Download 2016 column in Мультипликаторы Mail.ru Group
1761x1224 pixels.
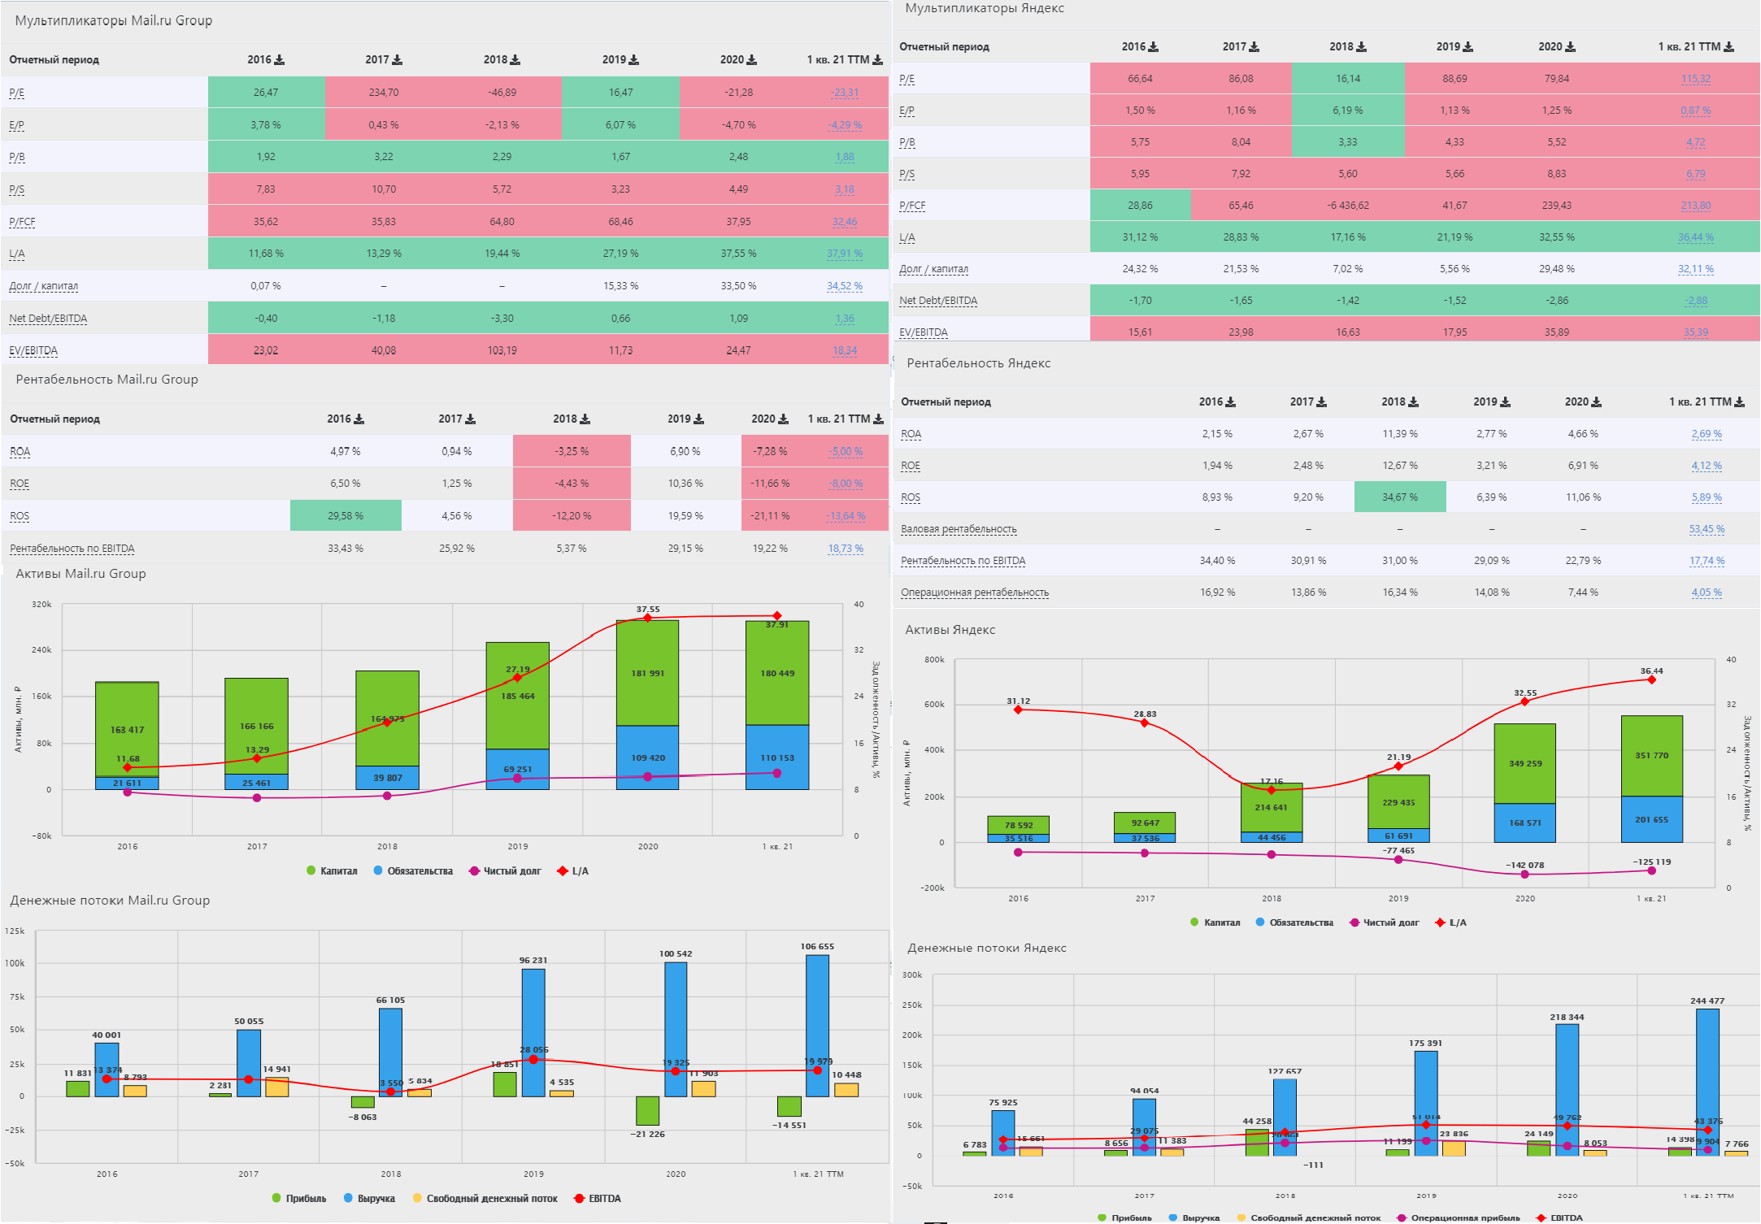coord(280,60)
